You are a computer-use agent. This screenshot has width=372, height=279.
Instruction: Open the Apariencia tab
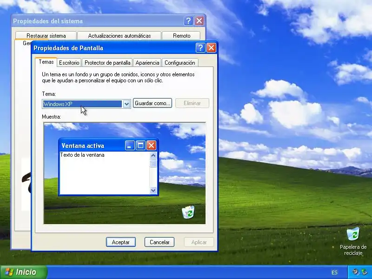(147, 63)
